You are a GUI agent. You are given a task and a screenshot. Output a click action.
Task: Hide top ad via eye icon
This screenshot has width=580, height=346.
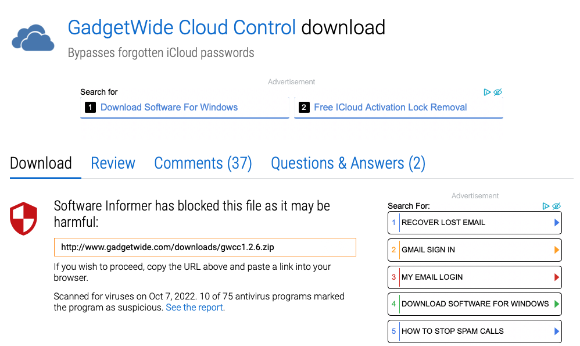[497, 92]
